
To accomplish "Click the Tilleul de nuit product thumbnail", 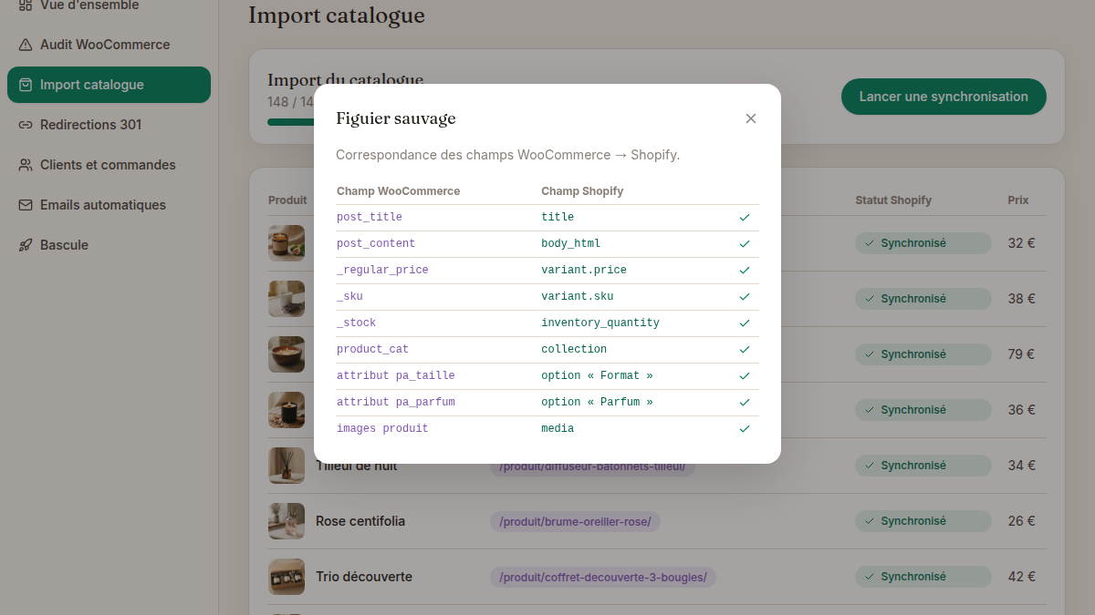I will [x=287, y=466].
